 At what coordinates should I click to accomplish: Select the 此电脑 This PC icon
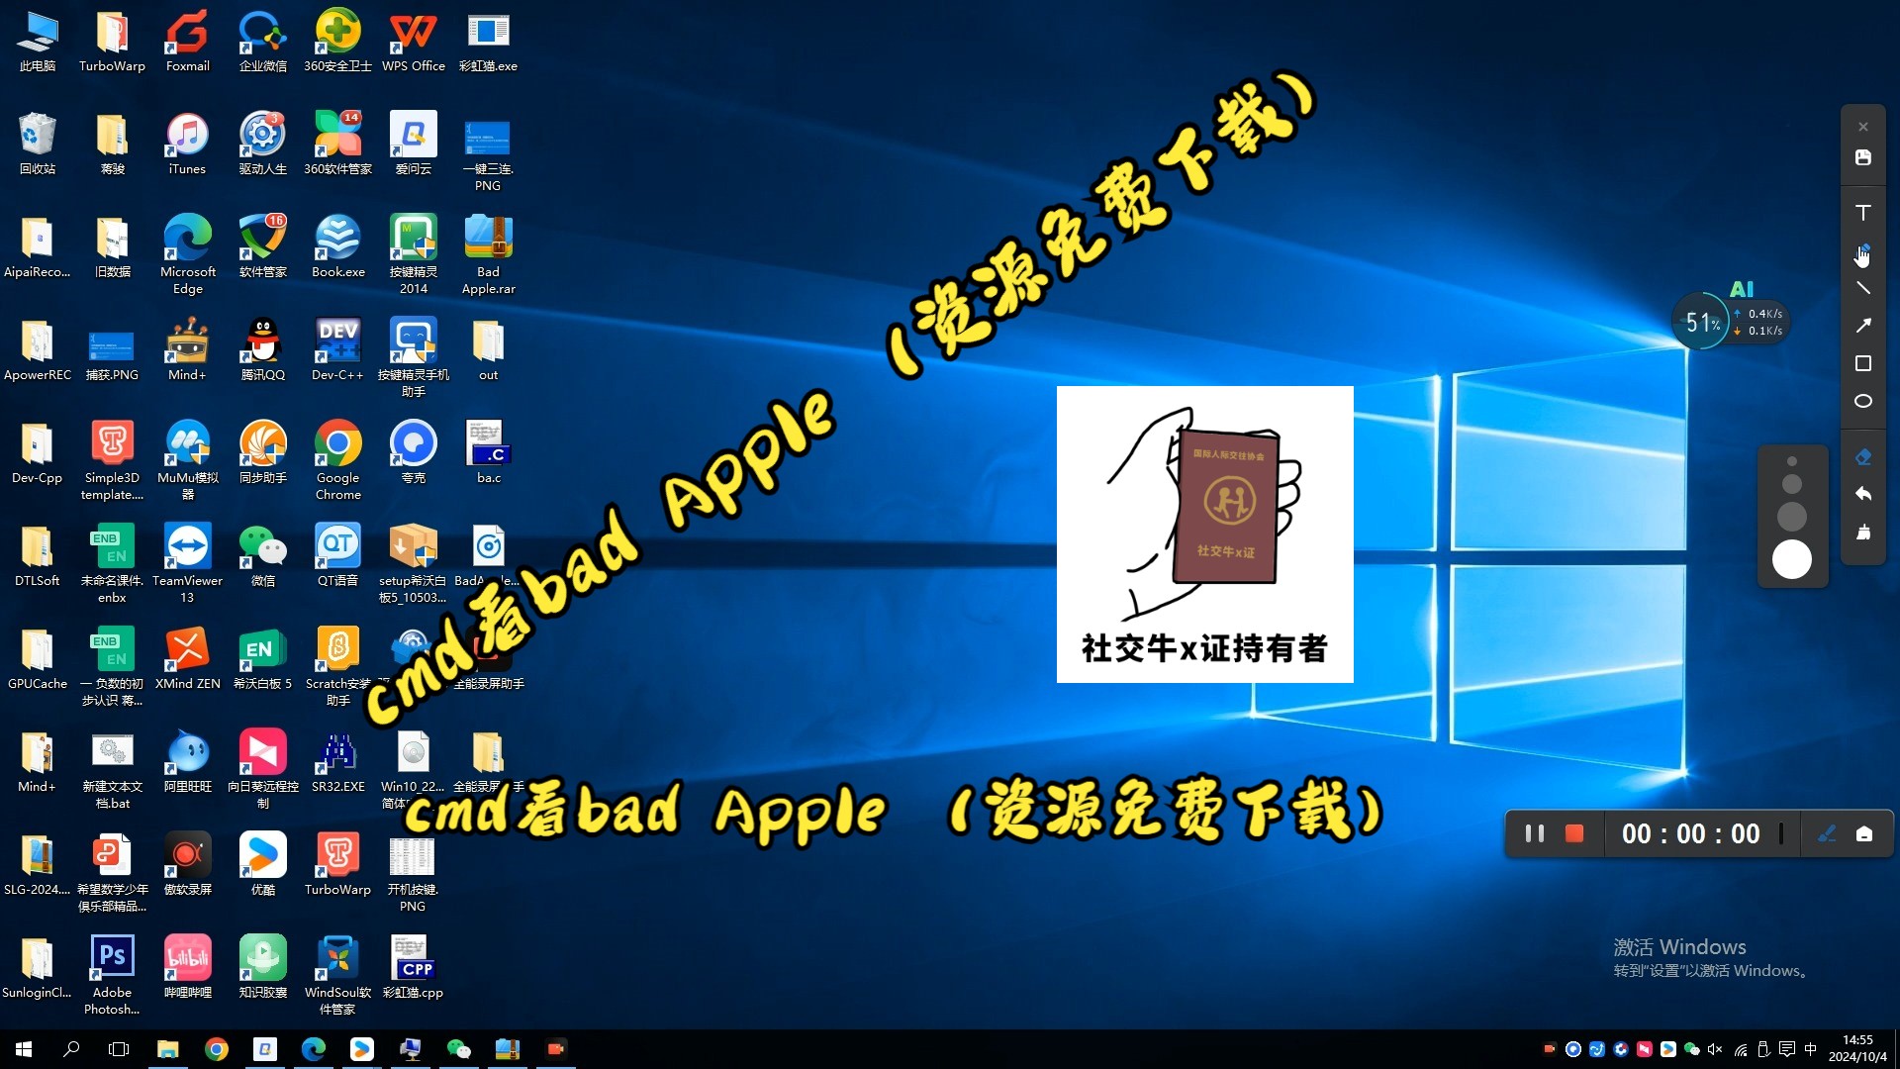coord(37,42)
